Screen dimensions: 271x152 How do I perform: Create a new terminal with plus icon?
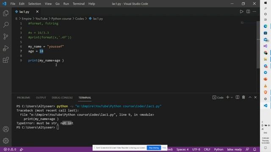pyautogui.click(x=228, y=98)
